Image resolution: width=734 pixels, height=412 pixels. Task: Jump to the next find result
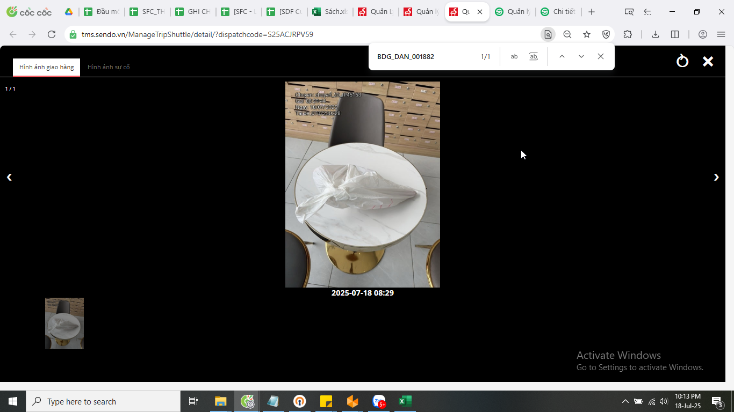(581, 56)
